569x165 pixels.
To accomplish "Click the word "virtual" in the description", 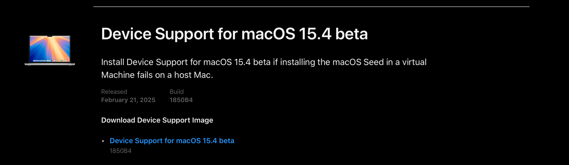I will 414,62.
